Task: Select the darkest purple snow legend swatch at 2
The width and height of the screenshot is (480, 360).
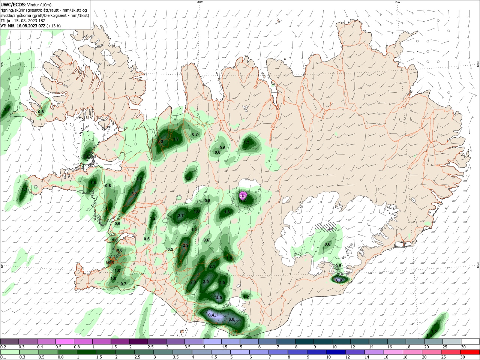Action: pyautogui.click(x=138, y=342)
